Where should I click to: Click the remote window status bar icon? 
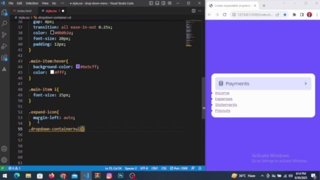(x=2, y=168)
